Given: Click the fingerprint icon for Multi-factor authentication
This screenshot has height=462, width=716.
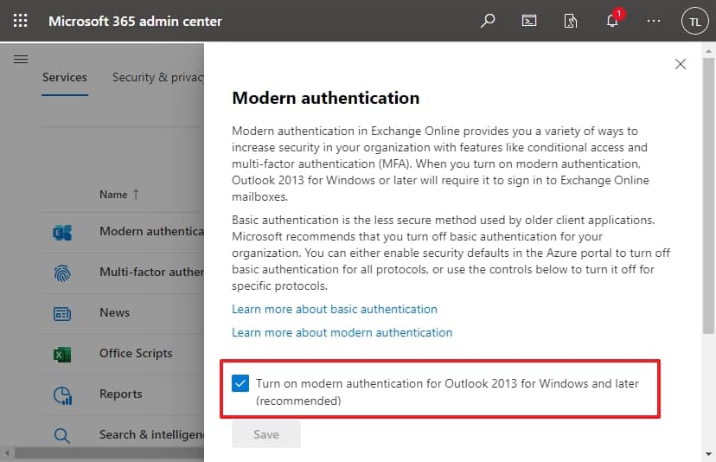Looking at the screenshot, I should click(62, 273).
